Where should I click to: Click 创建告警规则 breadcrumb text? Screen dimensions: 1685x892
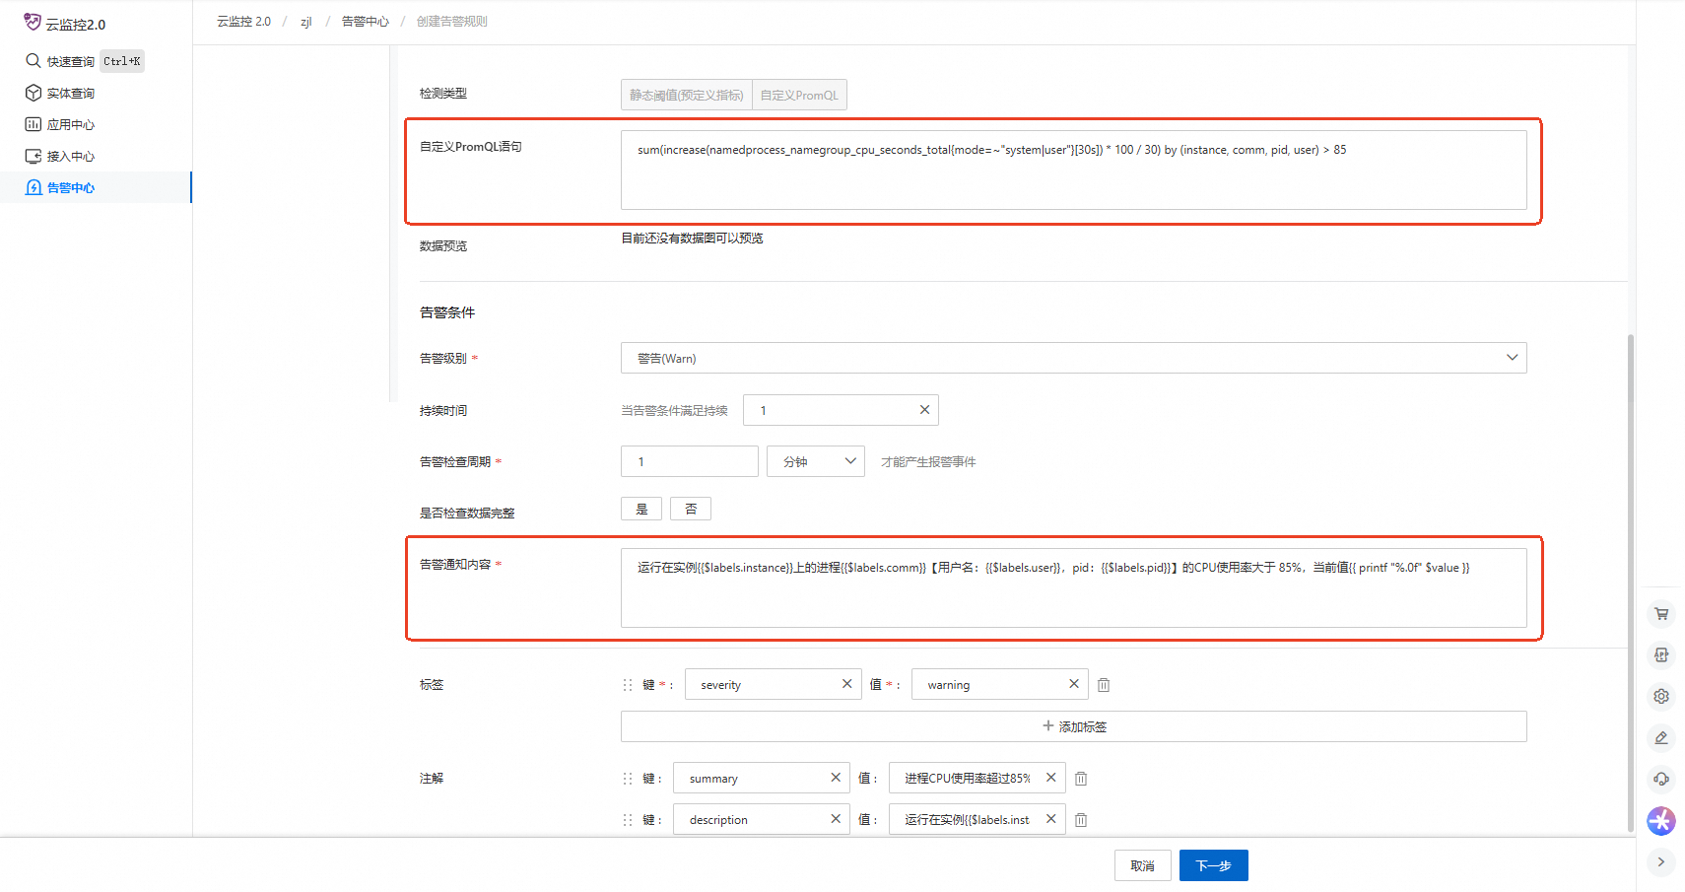click(451, 22)
